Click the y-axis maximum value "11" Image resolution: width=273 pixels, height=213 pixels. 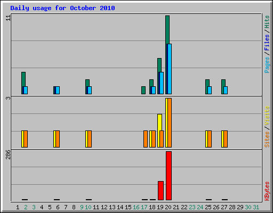point(8,18)
